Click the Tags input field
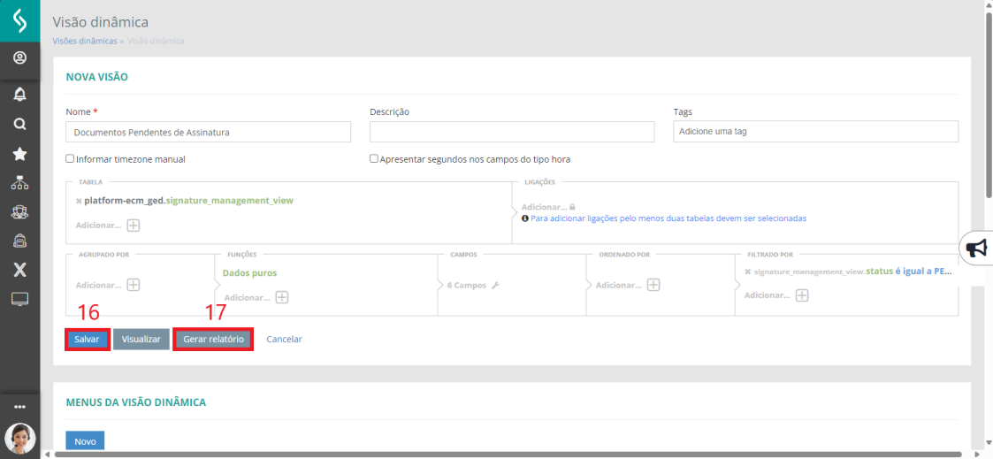Screen dimensions: 993x459 [x=815, y=133]
